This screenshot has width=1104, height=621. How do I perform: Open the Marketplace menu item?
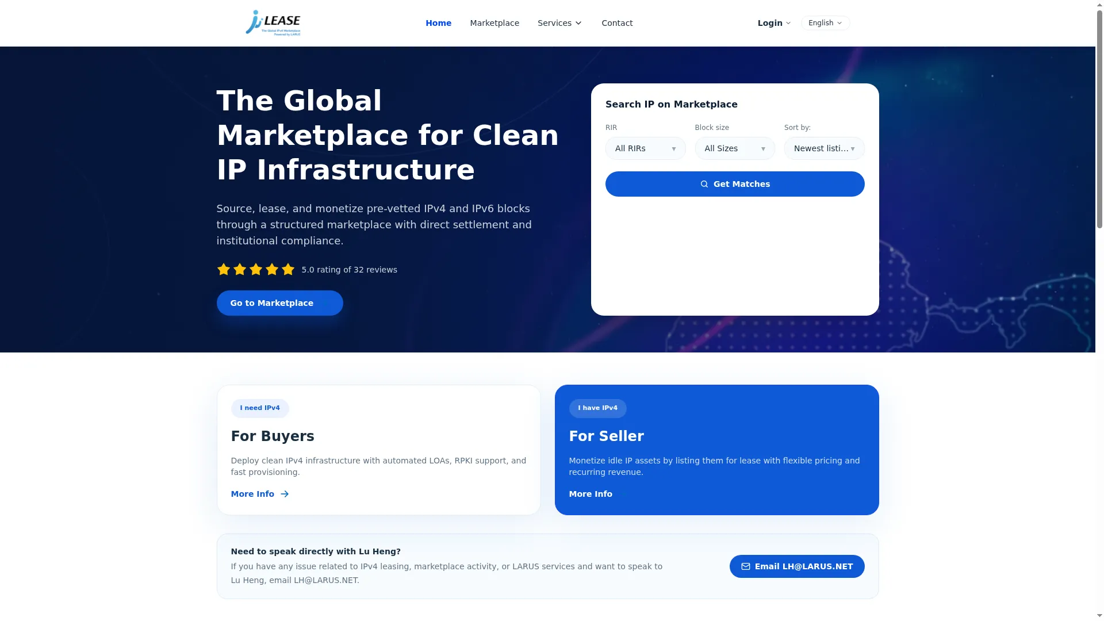click(494, 23)
